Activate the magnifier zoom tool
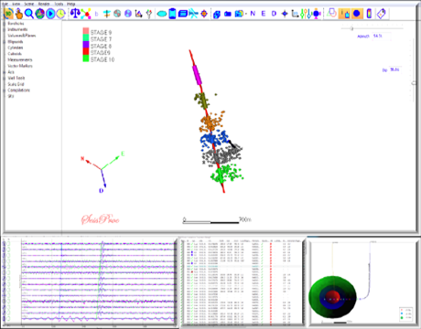421x329 pixels. point(29,14)
